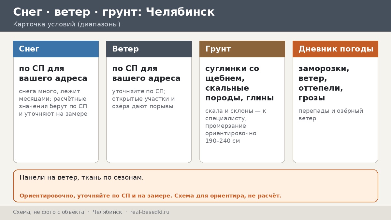Click the 'по СП для вашего адреса' heading in the Ветер card
The image size is (391, 220).
[x=146, y=73]
